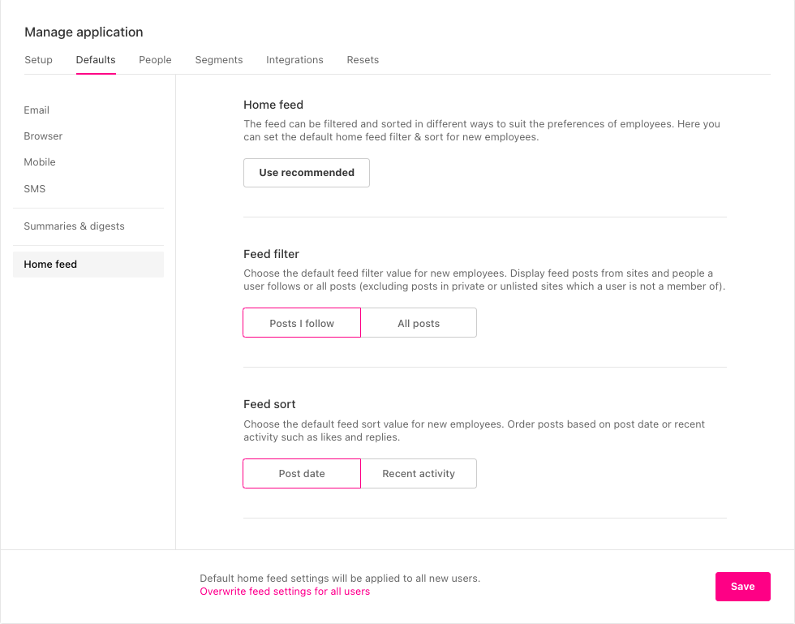Screen dimensions: 795x624
Task: Sort feed by Post date
Action: pos(302,474)
